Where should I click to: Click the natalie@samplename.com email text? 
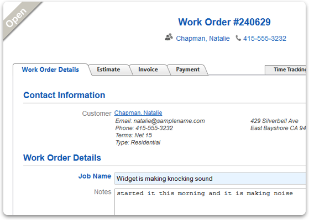[x=169, y=121]
